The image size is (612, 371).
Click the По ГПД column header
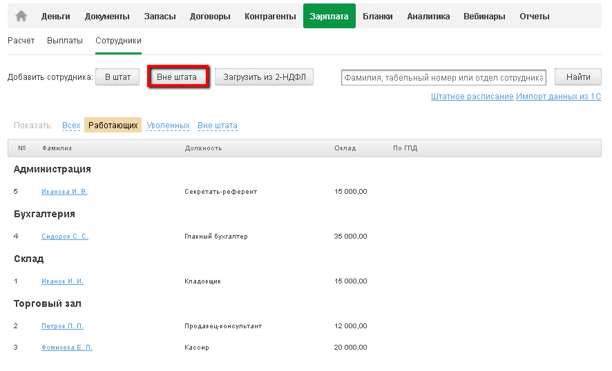405,148
